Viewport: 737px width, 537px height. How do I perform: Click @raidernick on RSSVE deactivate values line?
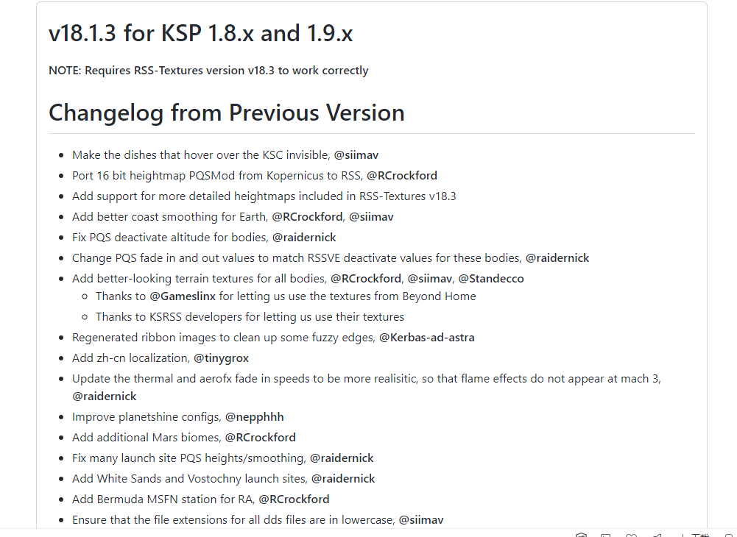point(557,257)
